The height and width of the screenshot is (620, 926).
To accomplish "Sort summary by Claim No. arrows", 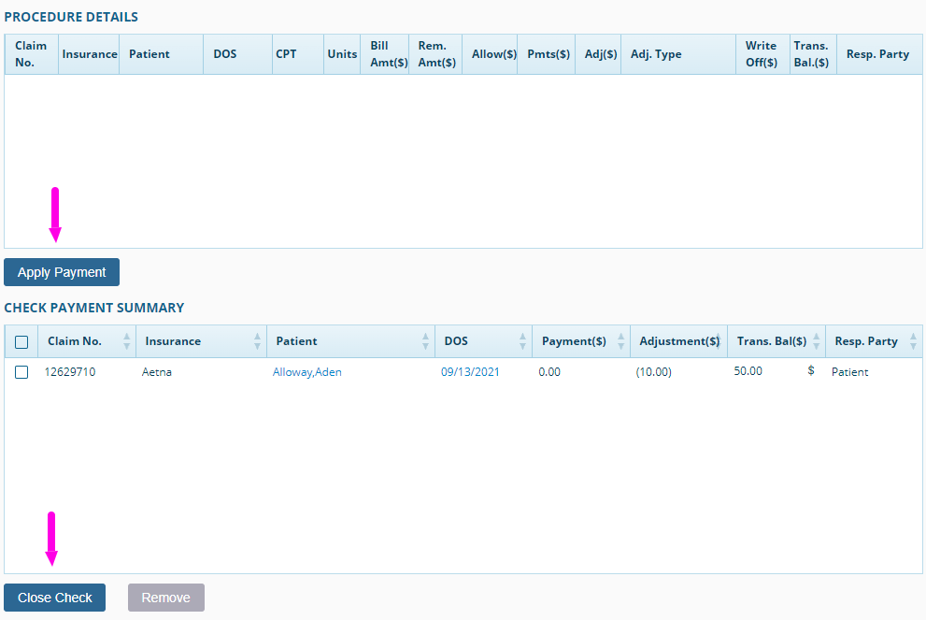I will coord(126,341).
